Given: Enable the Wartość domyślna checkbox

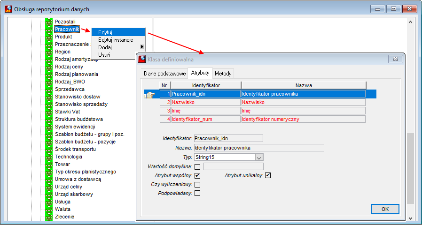Looking at the screenshot, I should [x=197, y=167].
